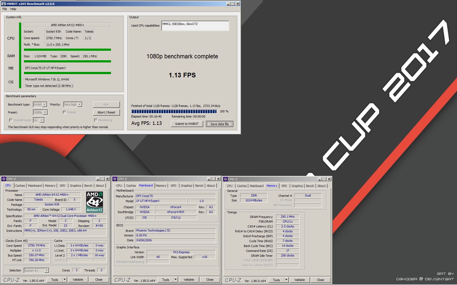Click DRAM Frequency 250.1 MHz value
457x285 pixels.
(288, 217)
